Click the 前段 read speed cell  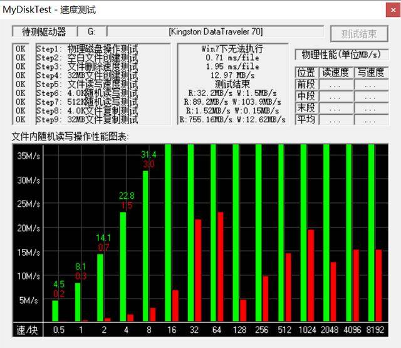tap(336, 85)
